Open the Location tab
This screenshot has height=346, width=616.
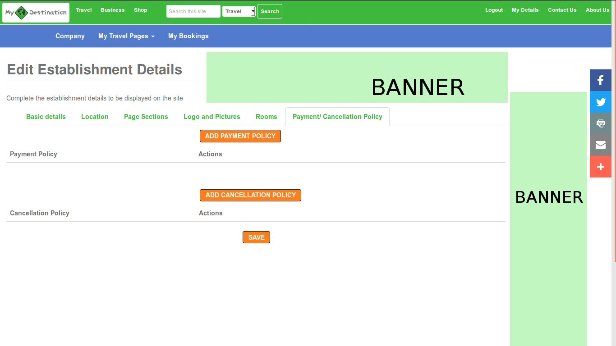pyautogui.click(x=95, y=117)
